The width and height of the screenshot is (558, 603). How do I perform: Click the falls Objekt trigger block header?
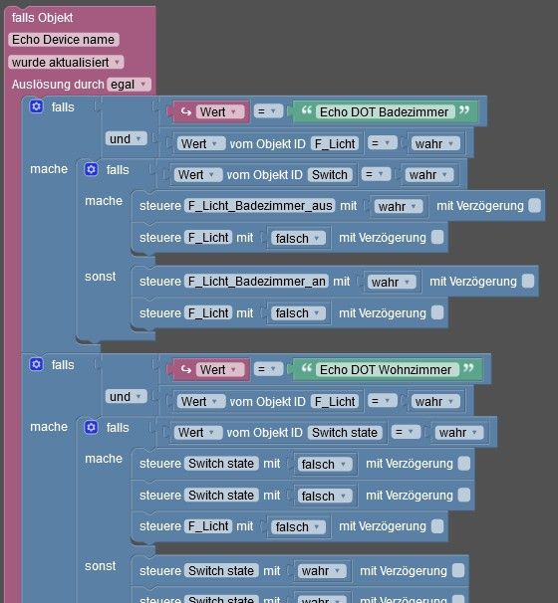[43, 18]
